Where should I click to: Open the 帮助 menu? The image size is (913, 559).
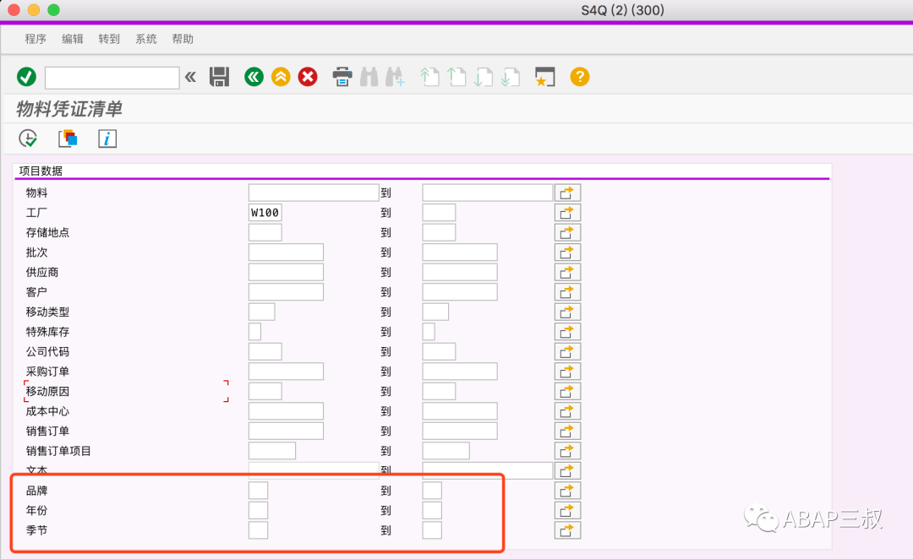click(183, 39)
